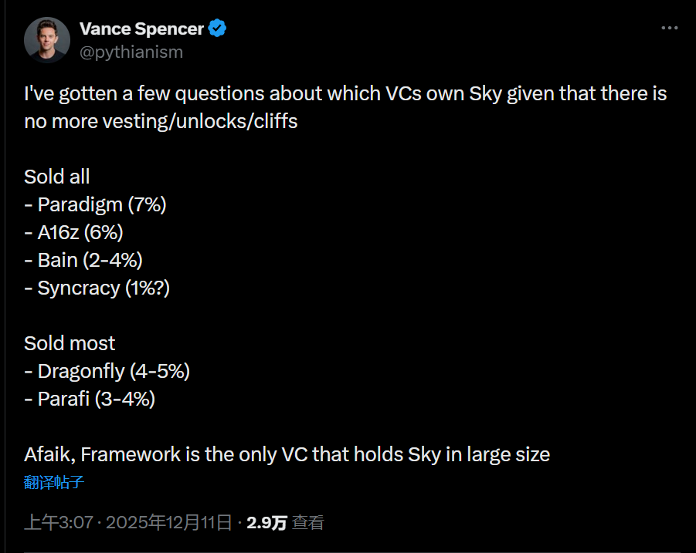The height and width of the screenshot is (553, 696).
Task: Click the blue verified badge
Action: pos(218,29)
